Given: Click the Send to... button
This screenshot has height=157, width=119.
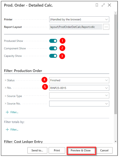Looking at the screenshot, I should 37,150.
